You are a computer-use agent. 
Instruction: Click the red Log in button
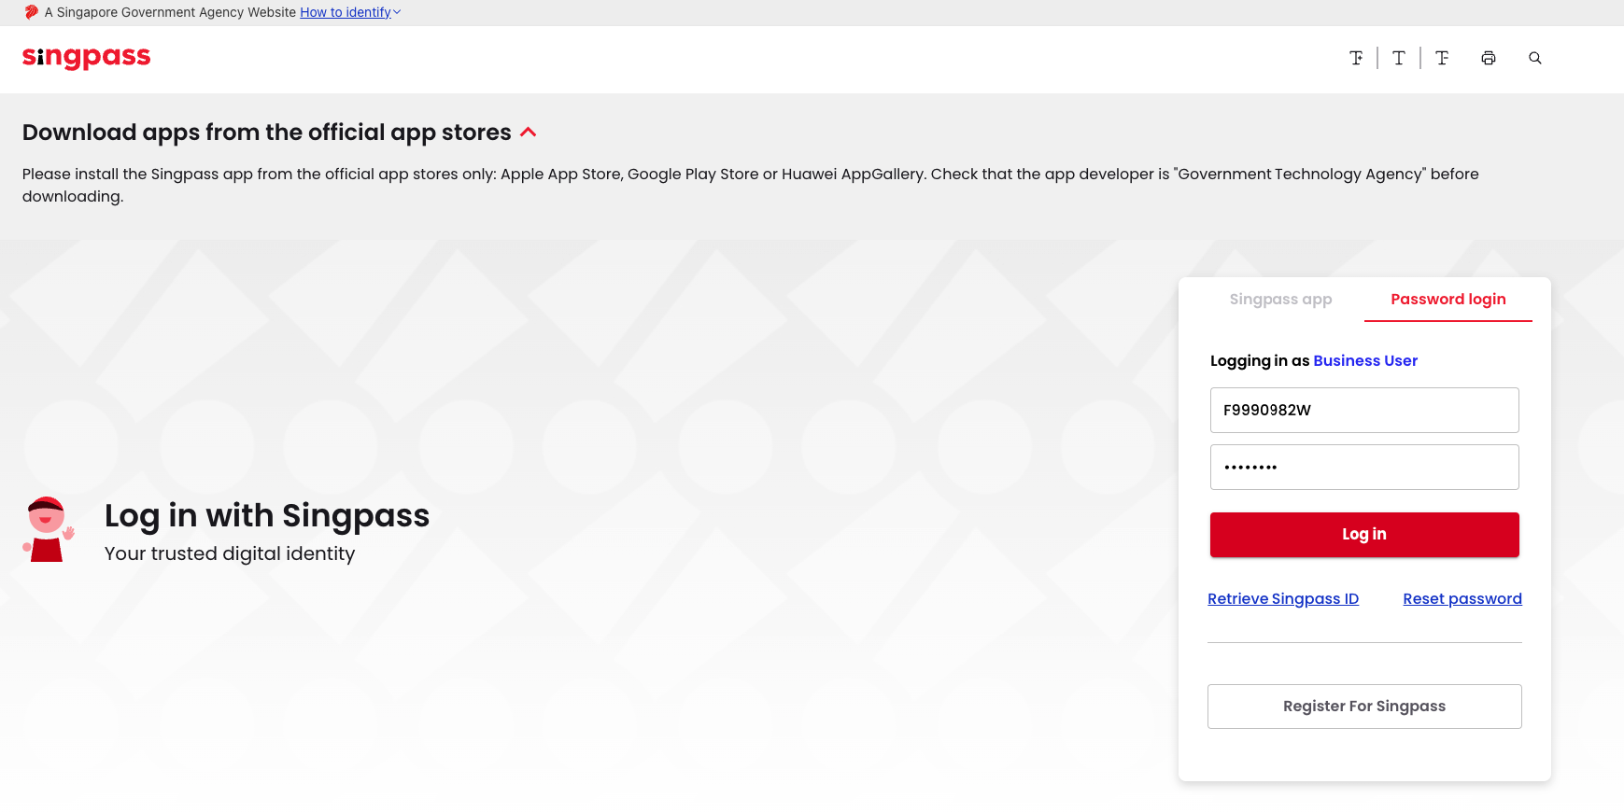(x=1364, y=535)
